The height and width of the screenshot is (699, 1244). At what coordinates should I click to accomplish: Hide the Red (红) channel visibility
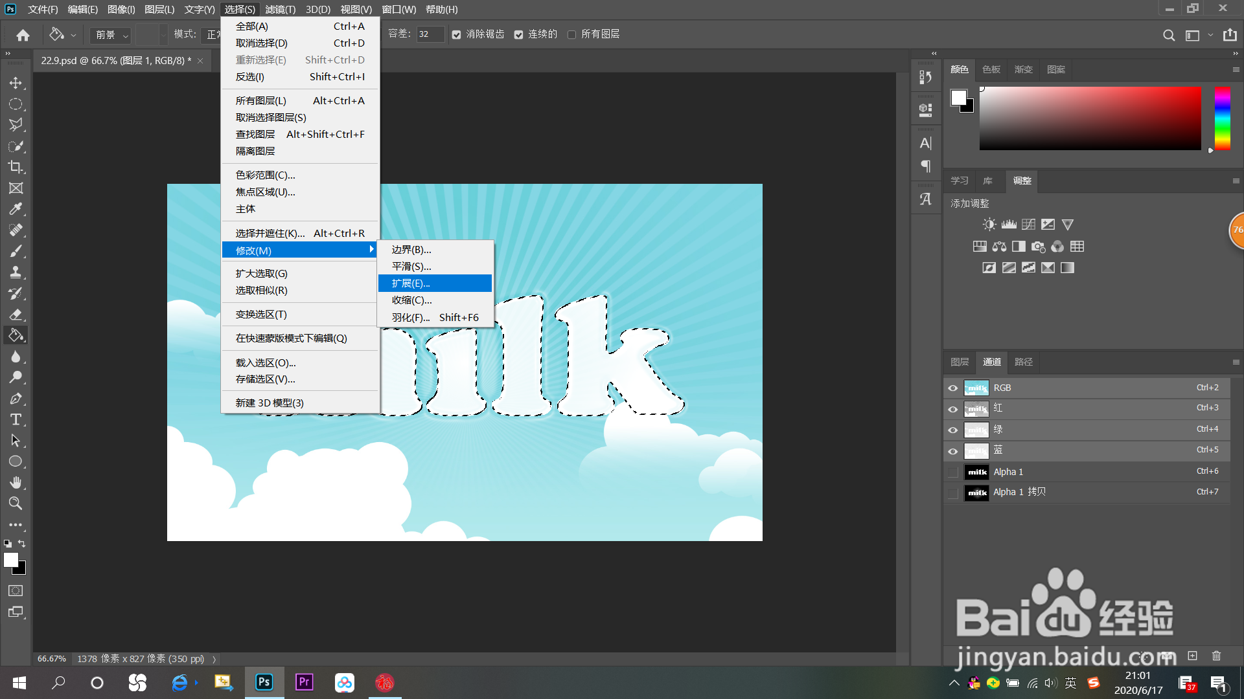[x=953, y=409]
